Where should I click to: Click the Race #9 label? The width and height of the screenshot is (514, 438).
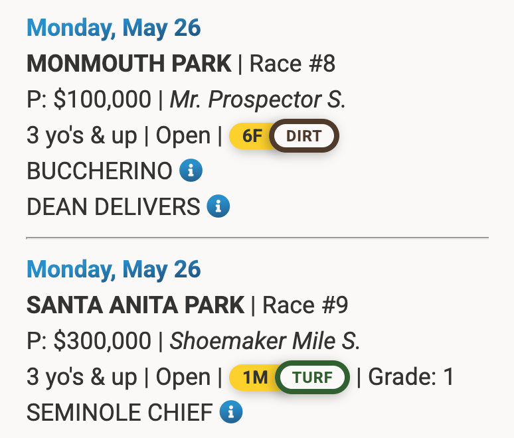tap(305, 305)
